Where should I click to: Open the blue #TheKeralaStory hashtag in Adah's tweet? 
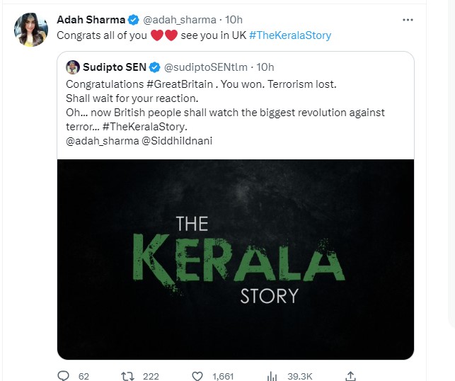point(290,35)
